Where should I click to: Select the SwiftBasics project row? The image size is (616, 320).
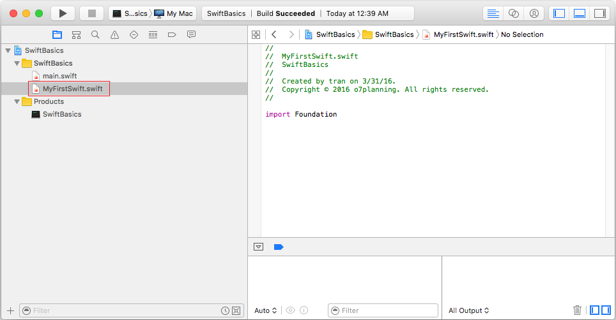click(124, 50)
